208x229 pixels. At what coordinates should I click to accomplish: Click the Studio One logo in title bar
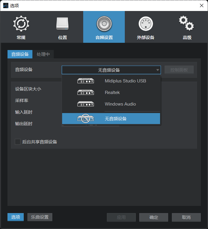[x=6, y=5]
